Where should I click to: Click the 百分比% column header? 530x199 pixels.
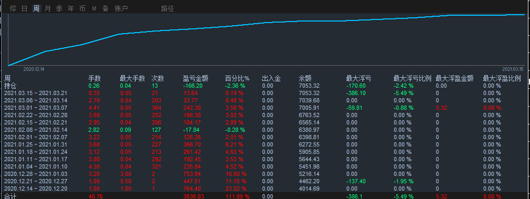237,79
